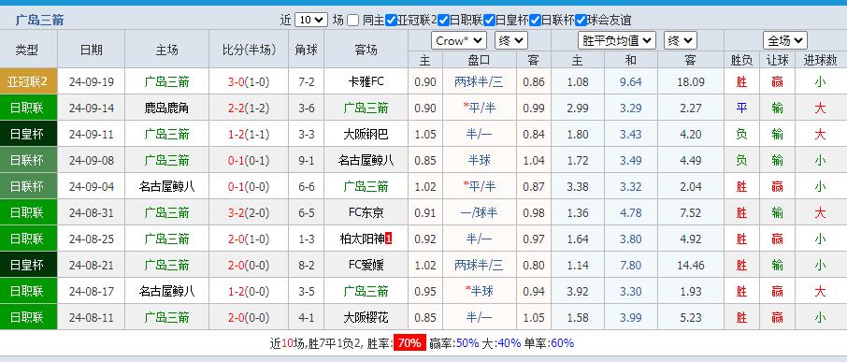Click date 24-09-04

click(x=92, y=186)
